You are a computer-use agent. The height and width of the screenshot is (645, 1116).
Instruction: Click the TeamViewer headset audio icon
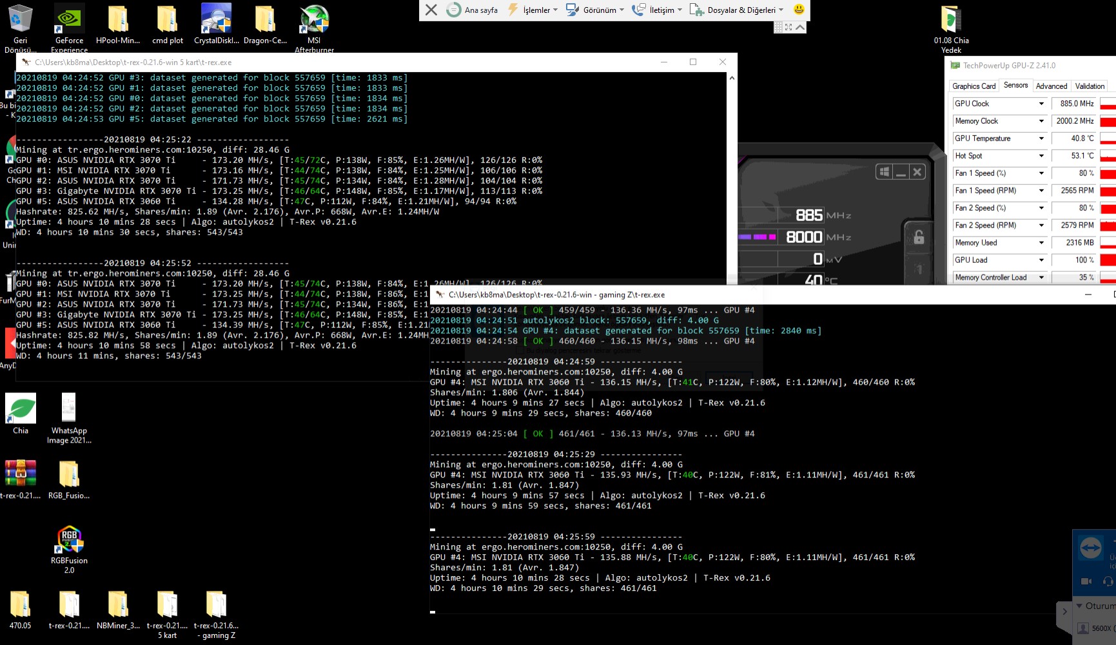point(1108,581)
